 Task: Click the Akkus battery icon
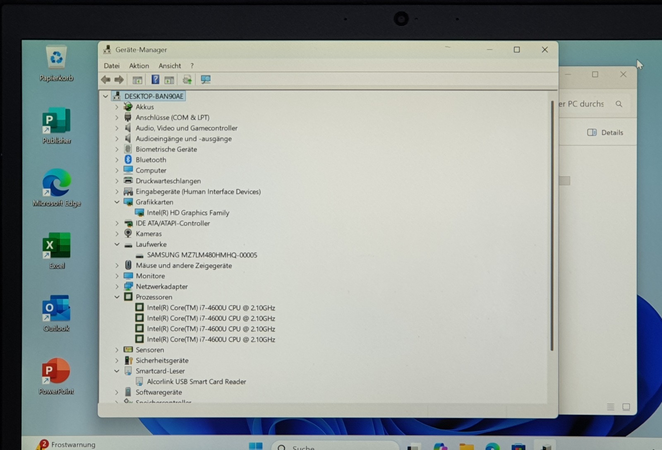(x=128, y=107)
